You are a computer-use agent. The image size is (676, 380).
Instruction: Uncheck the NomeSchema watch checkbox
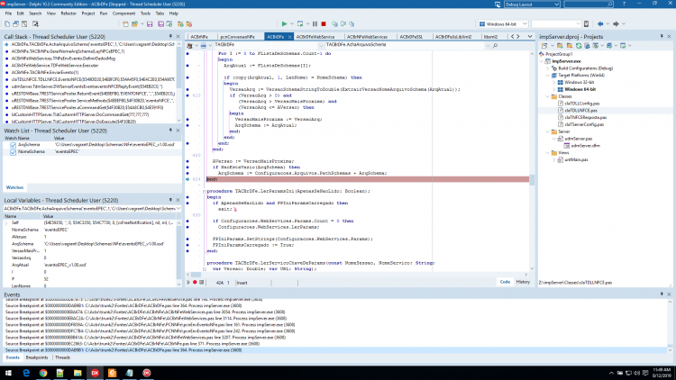[x=13, y=152]
